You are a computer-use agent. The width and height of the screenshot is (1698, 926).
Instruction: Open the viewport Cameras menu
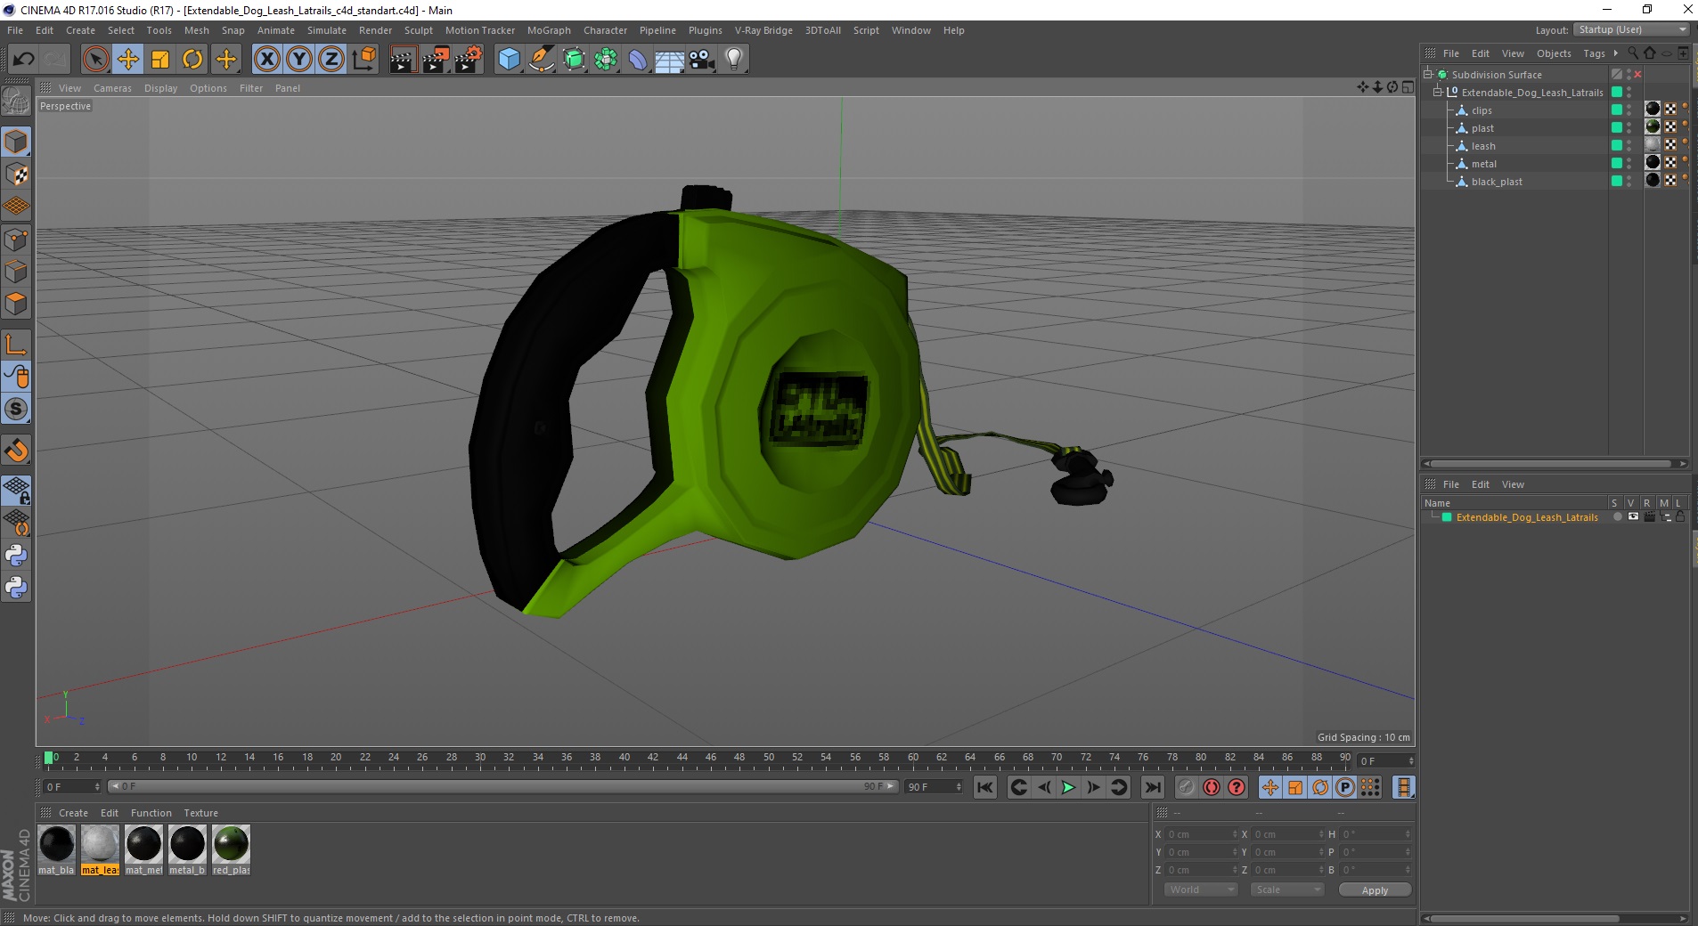pyautogui.click(x=112, y=88)
